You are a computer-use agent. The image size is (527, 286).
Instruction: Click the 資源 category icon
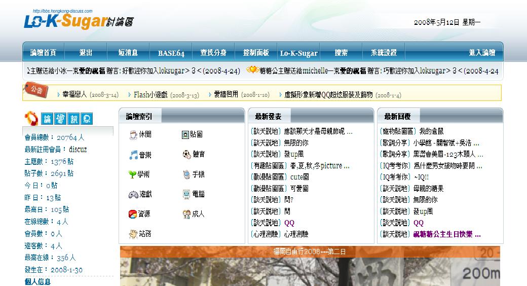133,214
